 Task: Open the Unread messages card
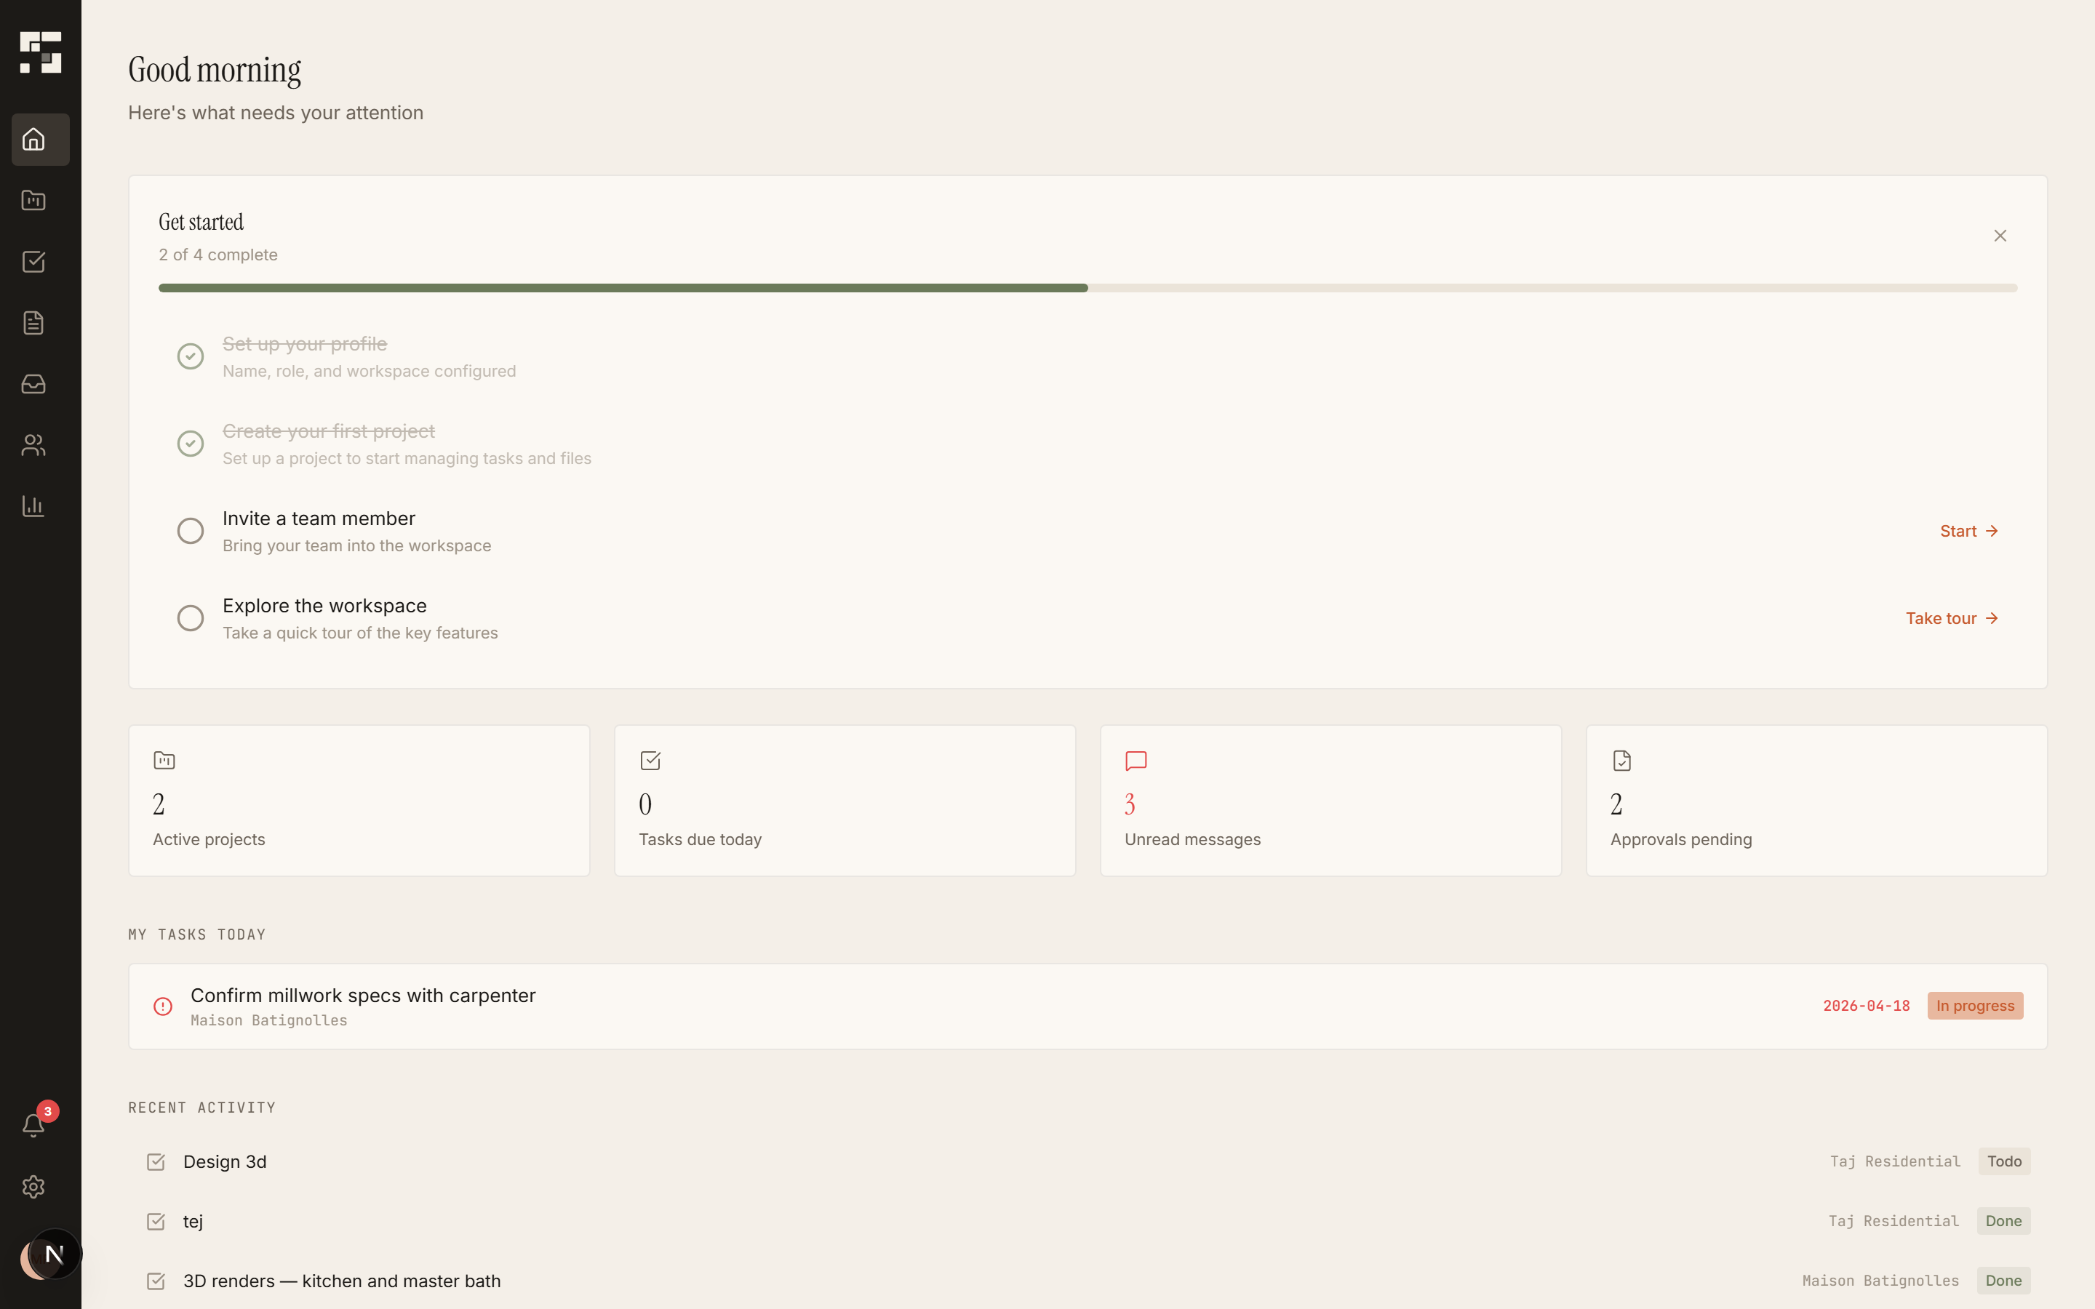tap(1330, 800)
